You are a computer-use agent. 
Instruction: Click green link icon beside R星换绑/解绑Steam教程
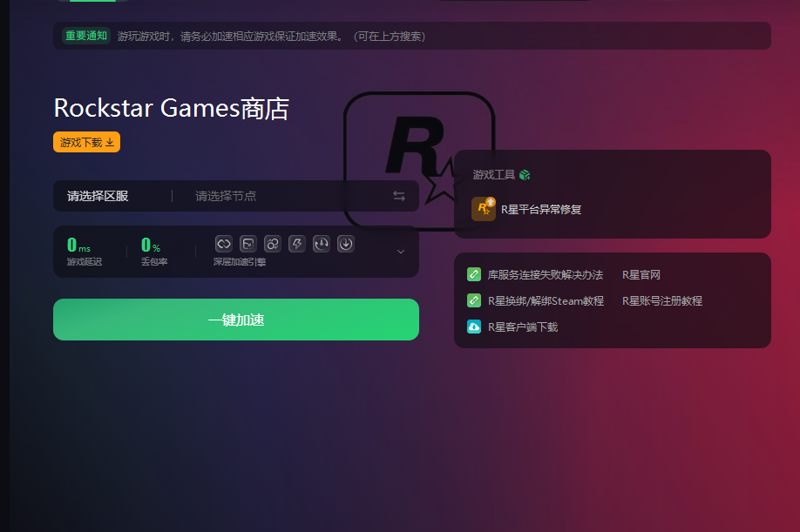474,300
